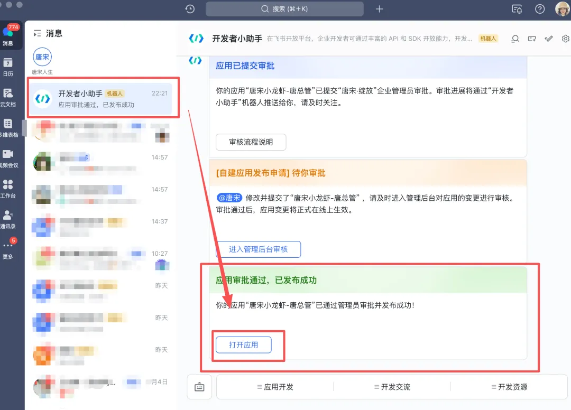Open the 应用开发 bot menu
This screenshot has width=571, height=410.
point(275,387)
